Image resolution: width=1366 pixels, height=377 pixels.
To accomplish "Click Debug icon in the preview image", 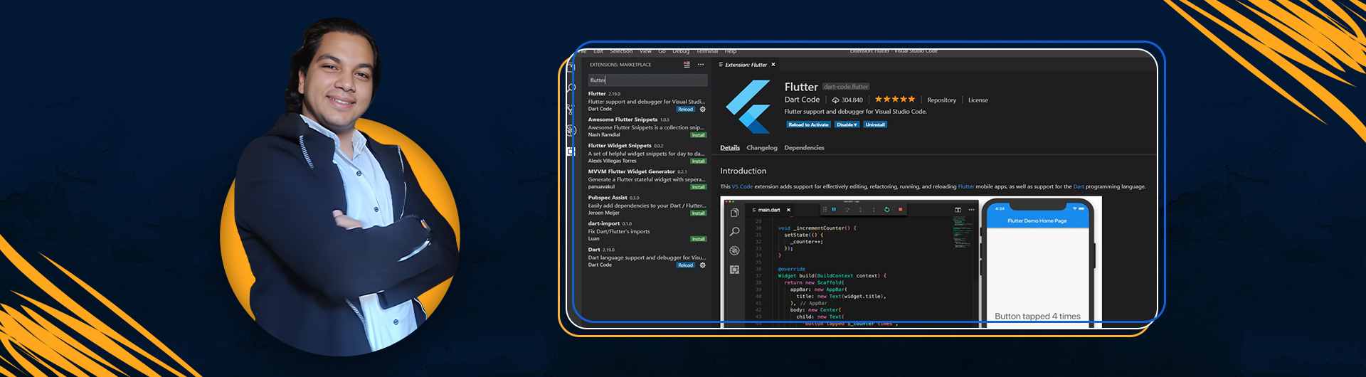I will 734,250.
